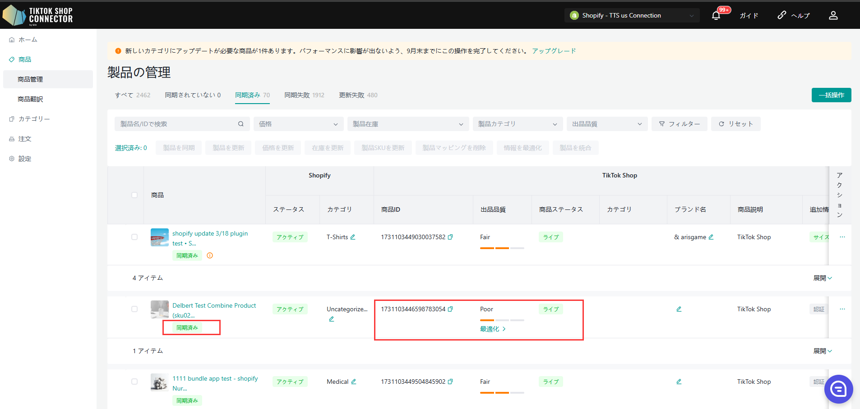Click the TikTok Shop Connector logo

(38, 15)
